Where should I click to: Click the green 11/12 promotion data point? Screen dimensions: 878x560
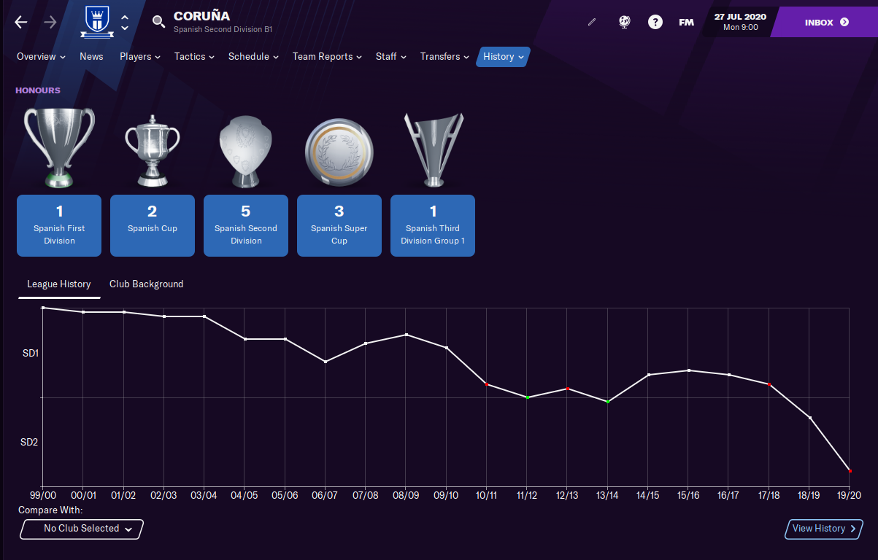tap(527, 397)
